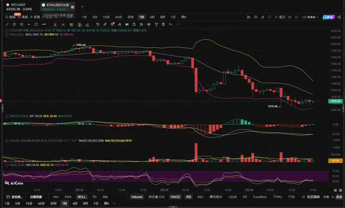Click the AI解读 button
The image size is (345, 208).
click(328, 17)
